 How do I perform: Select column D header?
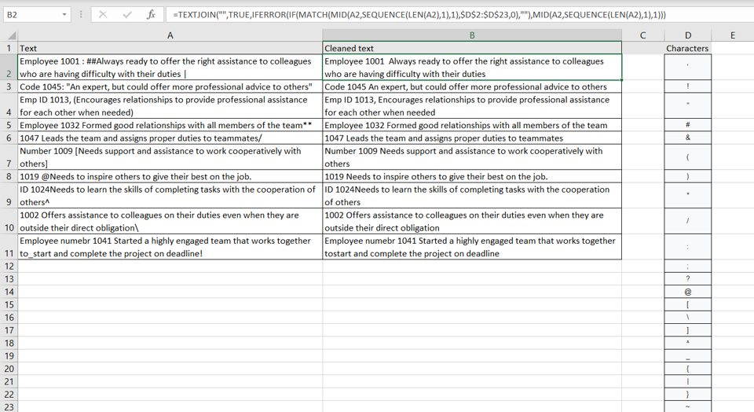(687, 35)
